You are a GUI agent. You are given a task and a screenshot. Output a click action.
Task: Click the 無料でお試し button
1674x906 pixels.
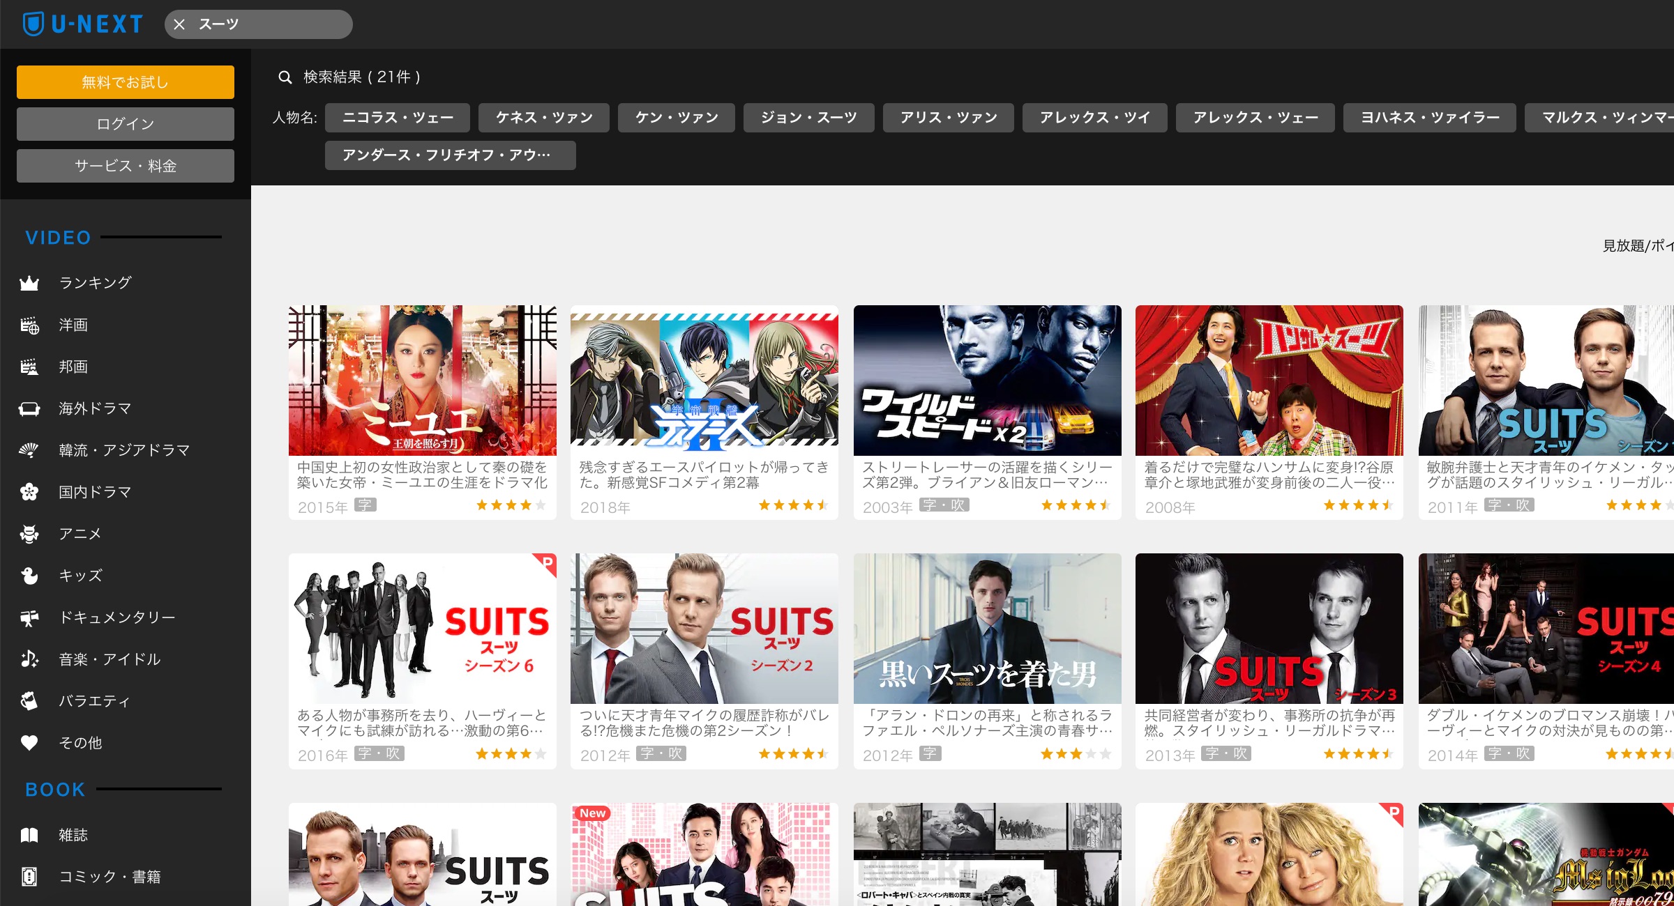126,82
